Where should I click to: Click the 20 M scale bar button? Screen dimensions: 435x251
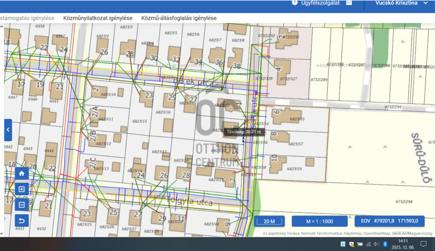tap(269, 221)
